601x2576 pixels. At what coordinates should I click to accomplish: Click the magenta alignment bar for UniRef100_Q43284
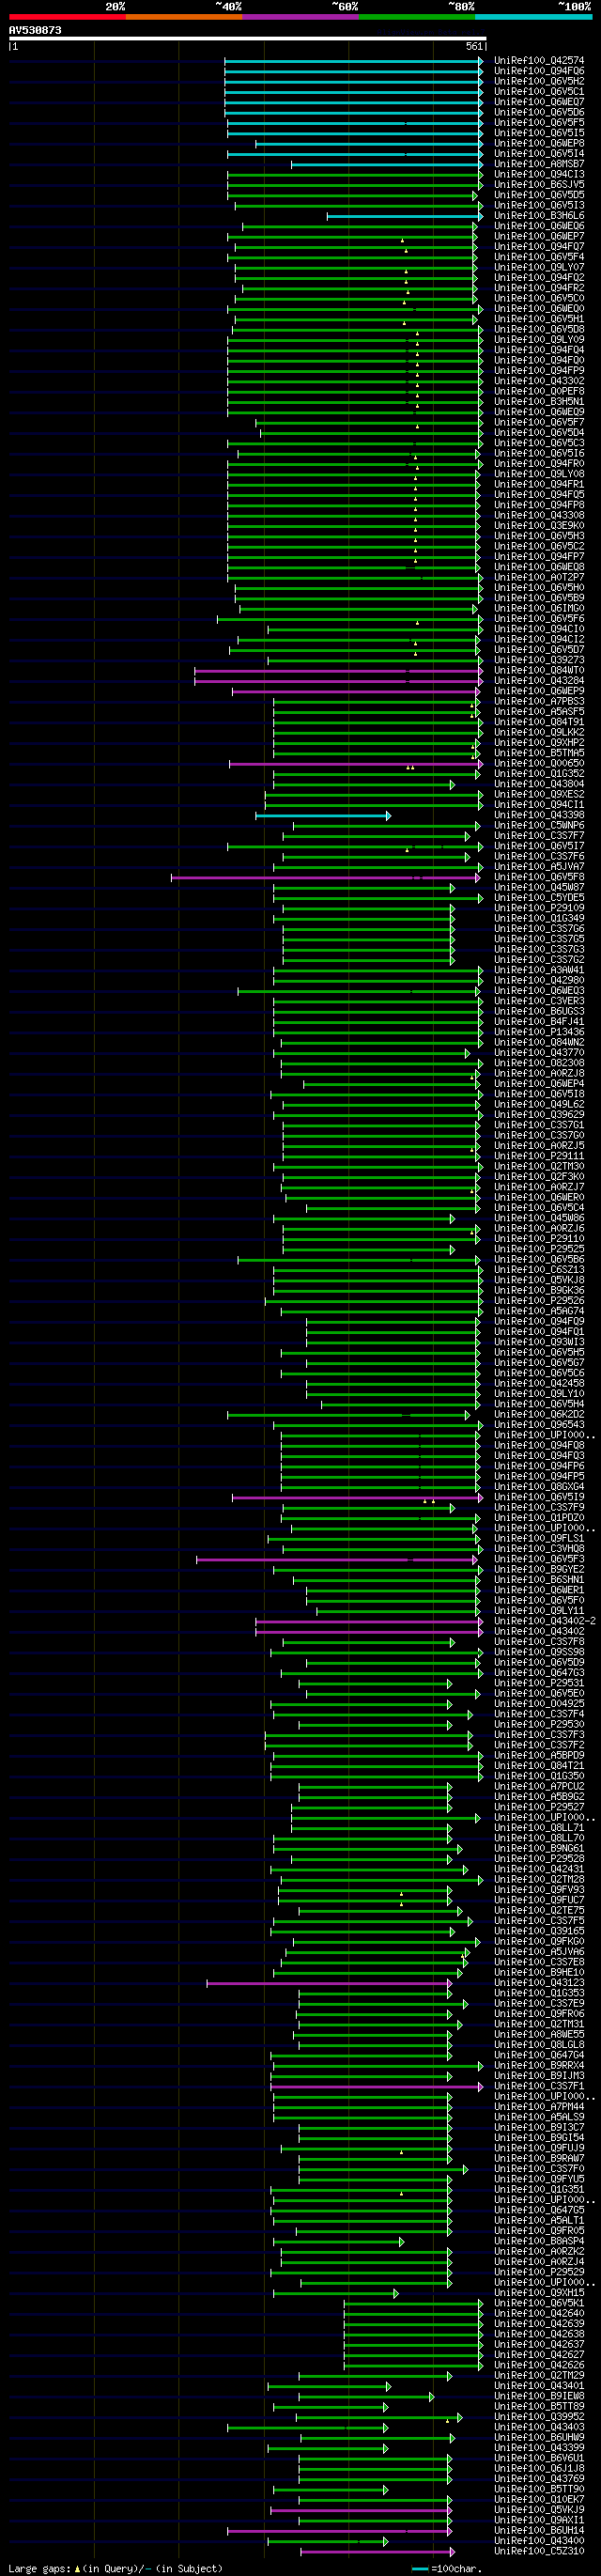(339, 681)
